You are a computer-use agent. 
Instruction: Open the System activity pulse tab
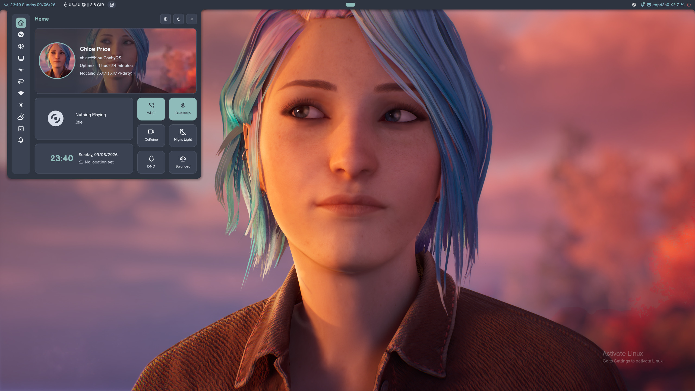click(21, 70)
